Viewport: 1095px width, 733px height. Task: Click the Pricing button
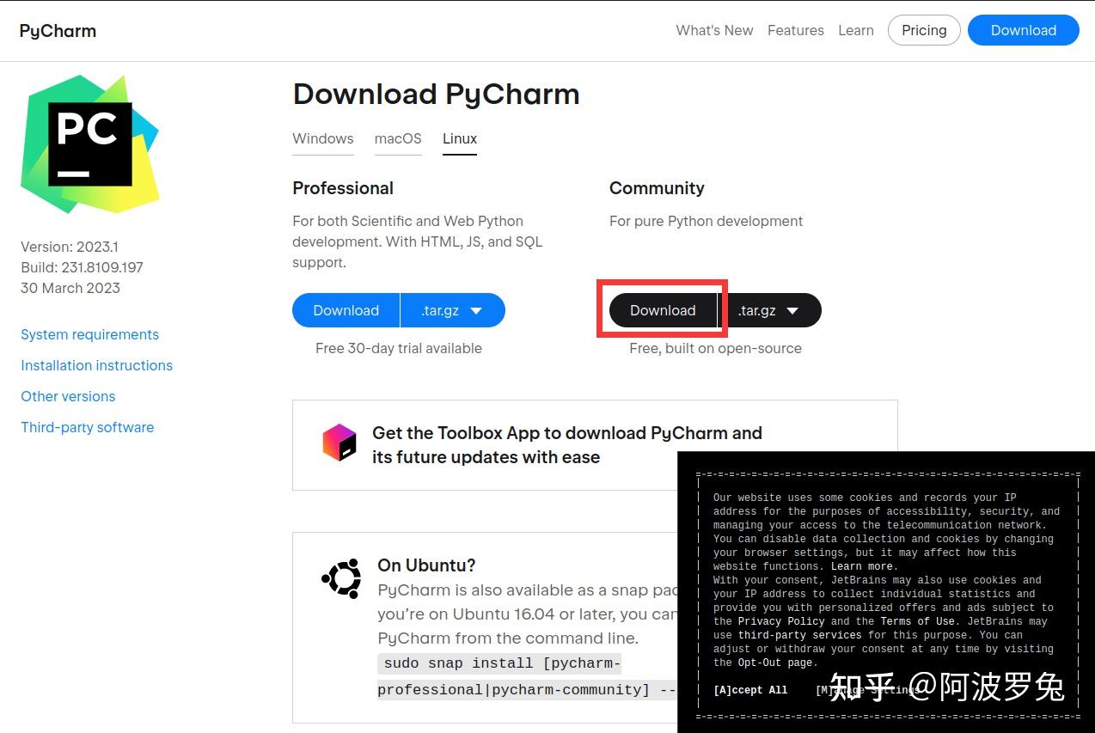coord(923,30)
